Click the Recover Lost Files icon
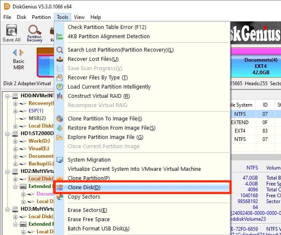Viewport: 281px width, 235px height. [60, 59]
